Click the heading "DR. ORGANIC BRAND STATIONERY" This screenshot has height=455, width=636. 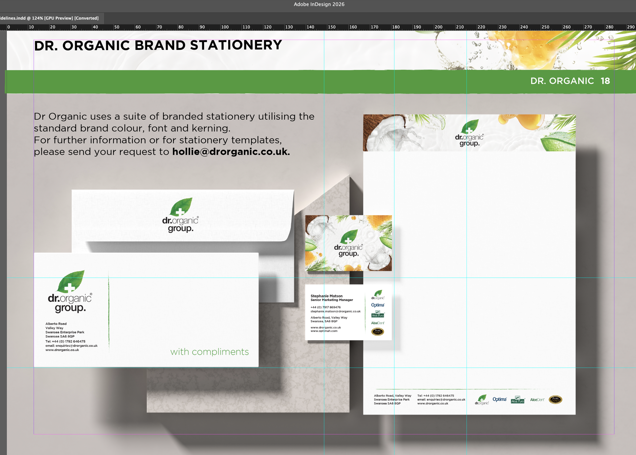click(158, 45)
